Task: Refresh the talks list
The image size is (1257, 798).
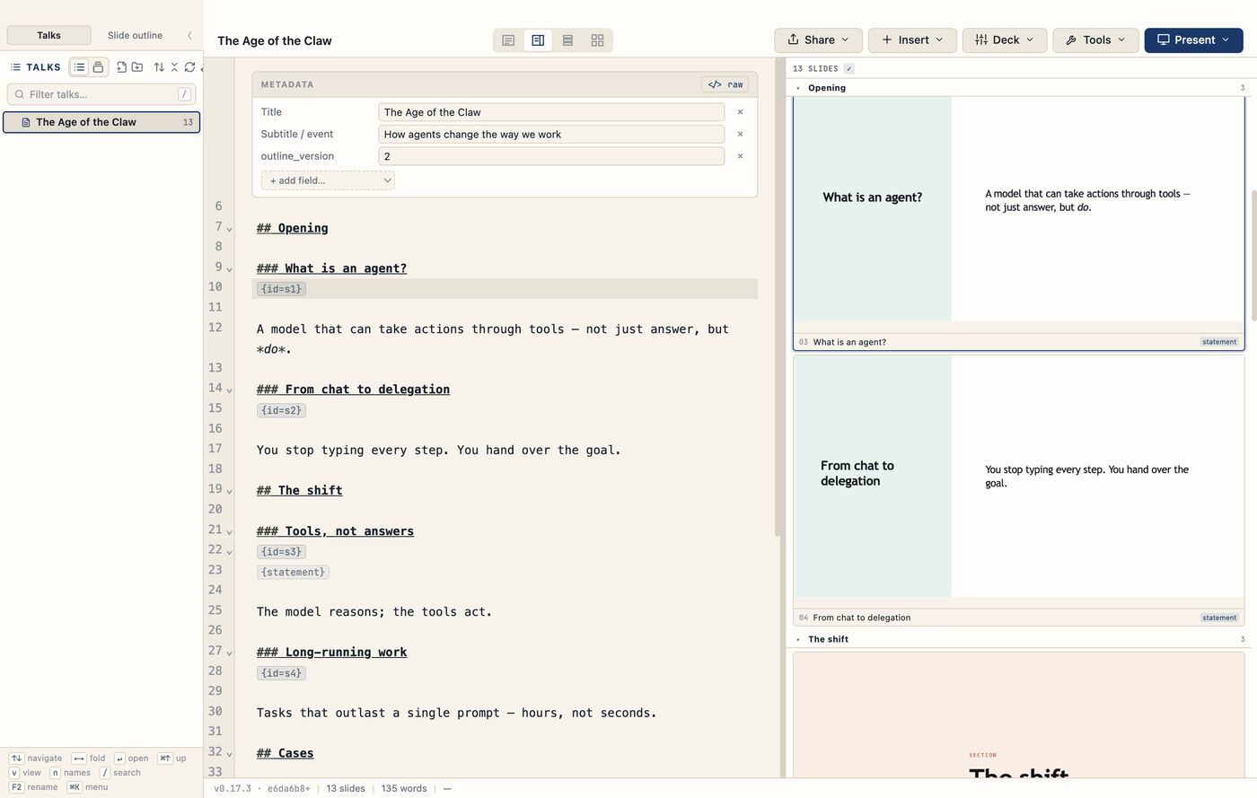Action: point(189,67)
